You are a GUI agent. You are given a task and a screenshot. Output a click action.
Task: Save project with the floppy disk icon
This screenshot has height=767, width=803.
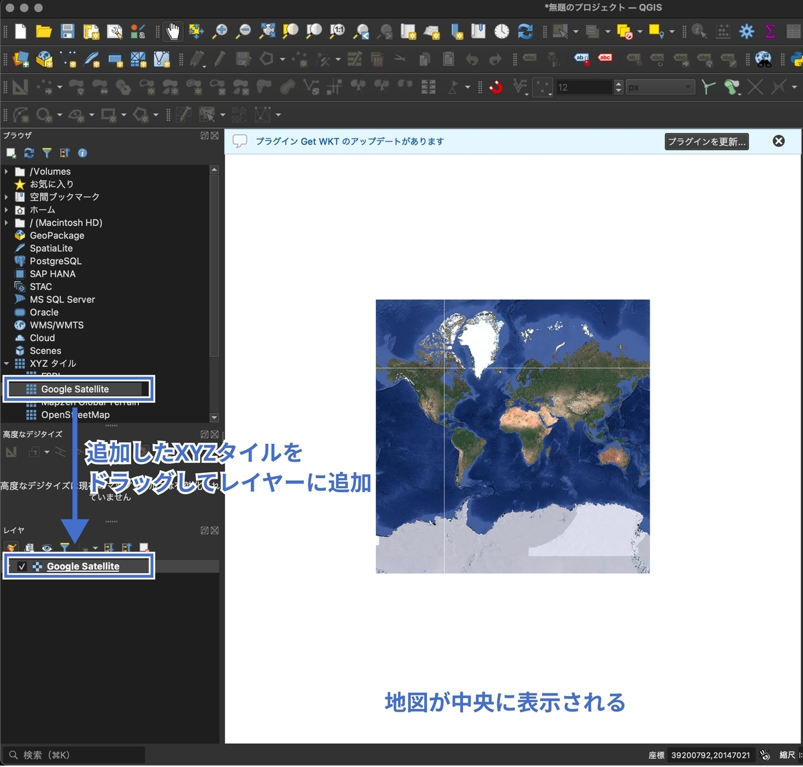click(68, 31)
